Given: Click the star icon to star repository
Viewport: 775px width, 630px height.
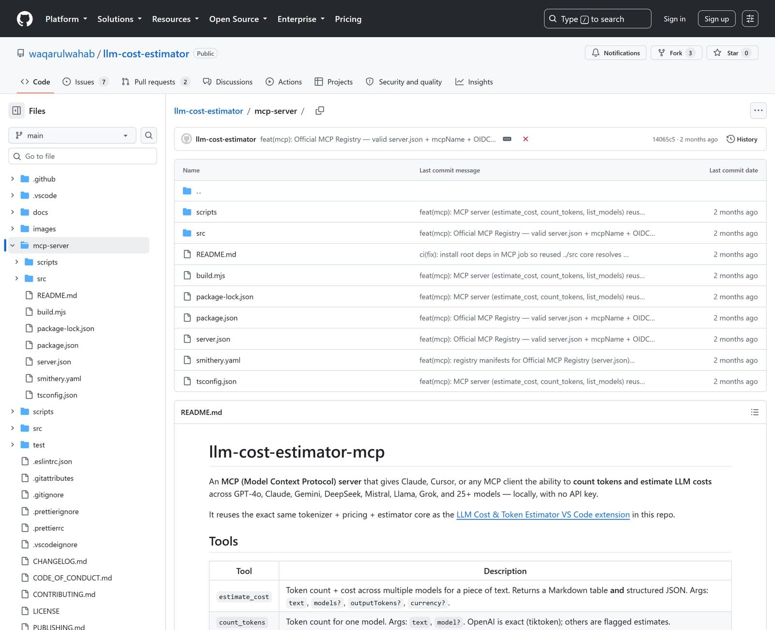Looking at the screenshot, I should coord(717,53).
